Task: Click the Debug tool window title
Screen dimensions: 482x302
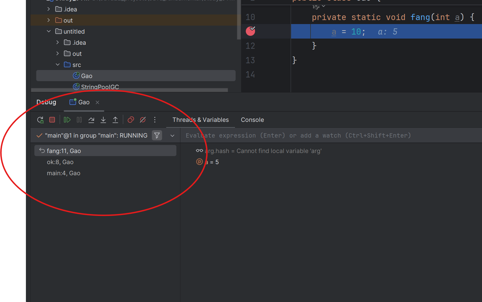Action: click(x=46, y=102)
